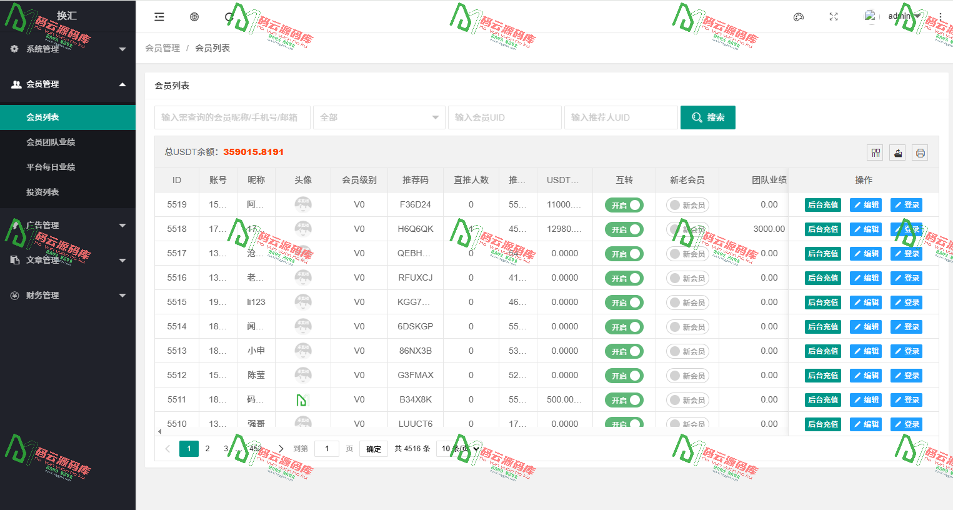
Task: Expand the 系统管理 sidebar section
Action: [x=67, y=49]
